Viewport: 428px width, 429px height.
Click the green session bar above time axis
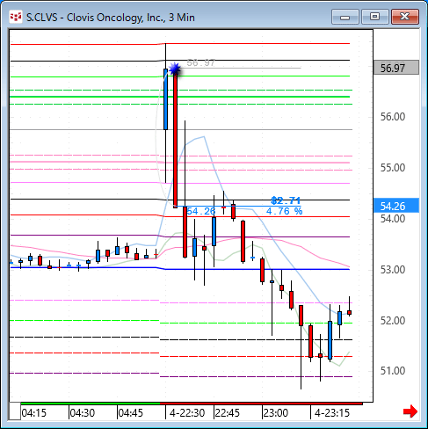click(91, 404)
